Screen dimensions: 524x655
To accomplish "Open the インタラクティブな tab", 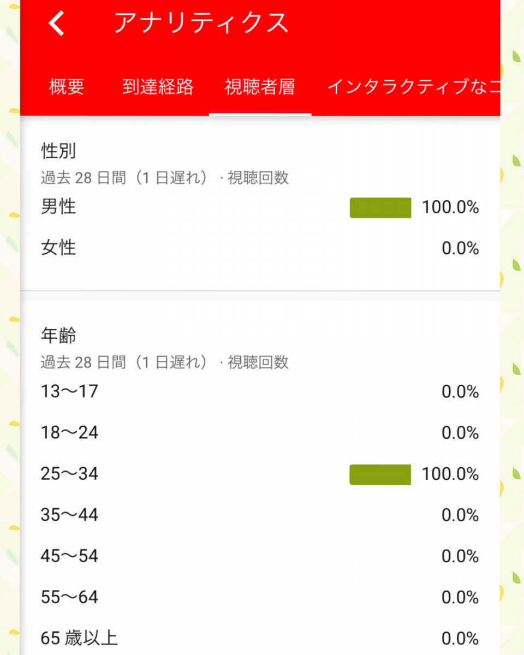I will click(413, 87).
